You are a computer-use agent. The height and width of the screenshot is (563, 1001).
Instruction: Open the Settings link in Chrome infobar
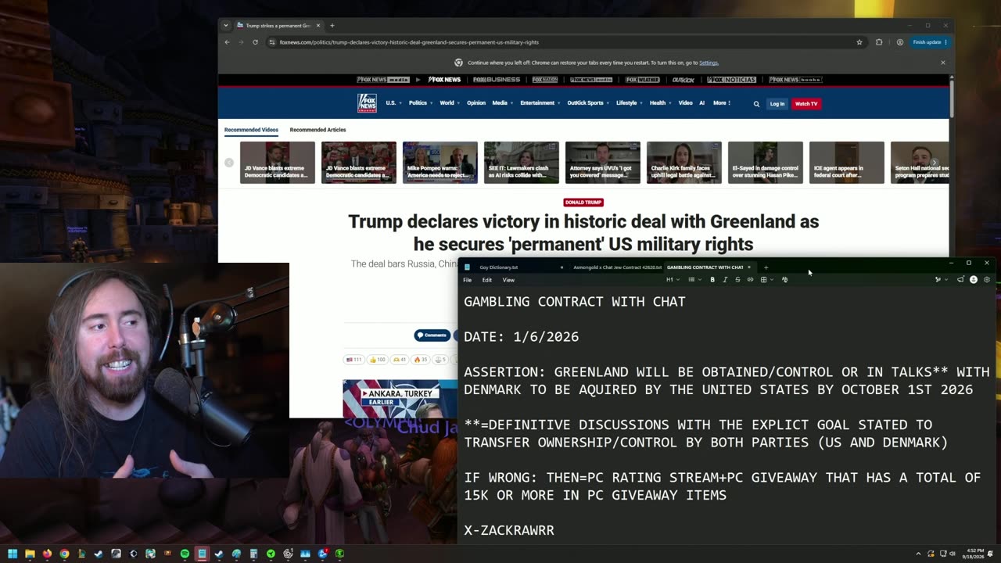709,63
